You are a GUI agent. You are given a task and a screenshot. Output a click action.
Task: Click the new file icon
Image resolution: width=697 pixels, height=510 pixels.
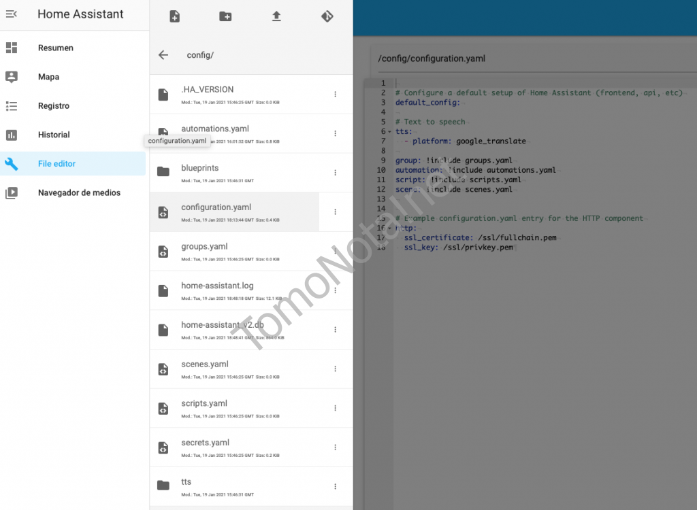tap(175, 16)
